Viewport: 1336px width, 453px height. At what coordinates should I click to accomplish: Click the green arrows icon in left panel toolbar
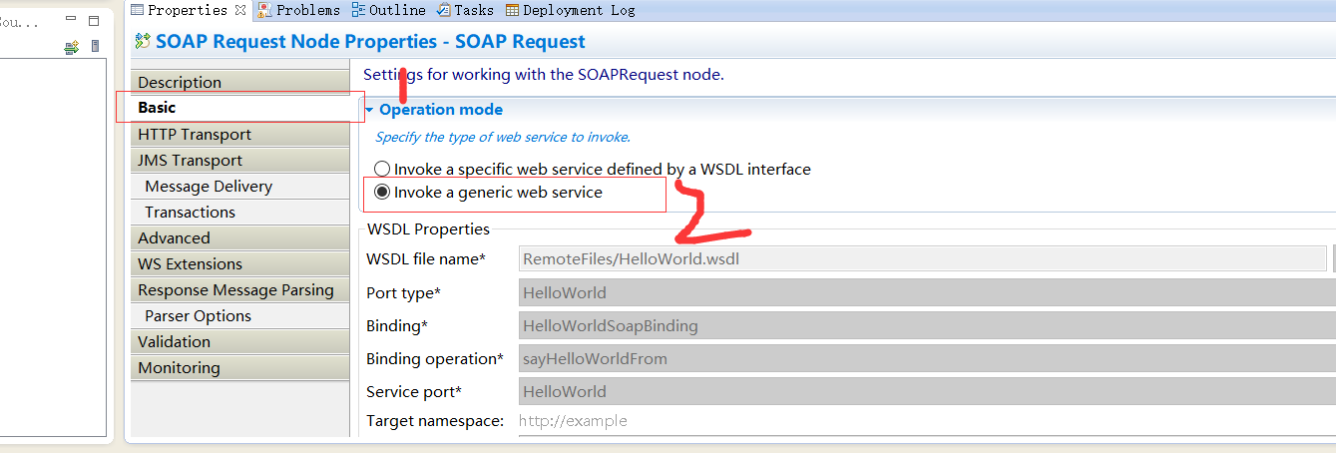tap(71, 47)
